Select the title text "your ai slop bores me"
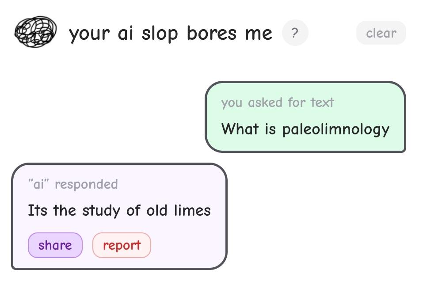Screen dimensions: 423x289 coord(171,33)
